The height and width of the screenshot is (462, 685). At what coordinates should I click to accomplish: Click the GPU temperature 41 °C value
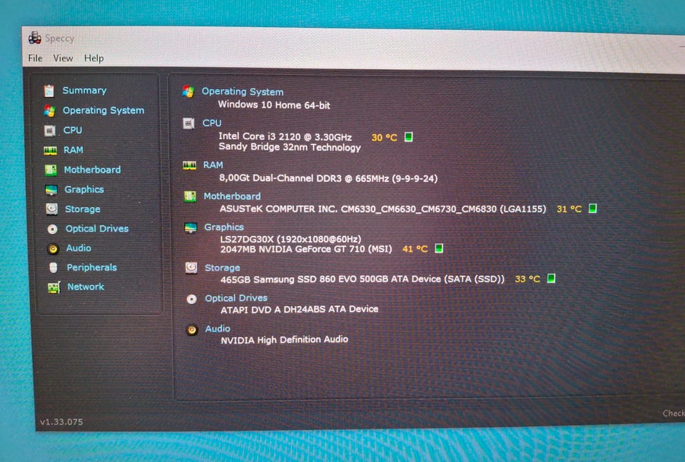pos(415,249)
